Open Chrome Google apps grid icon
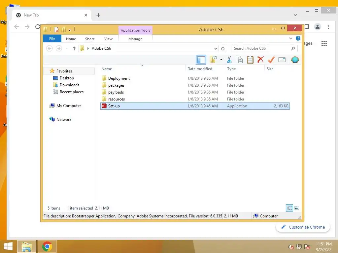This screenshot has height=253, width=338. (324, 43)
